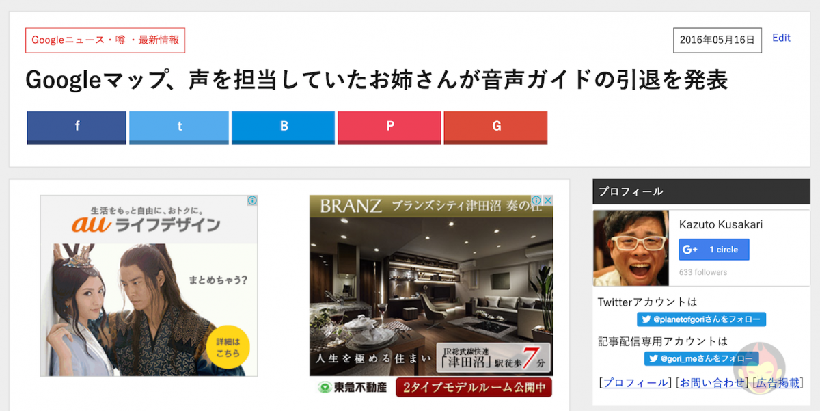The width and height of the screenshot is (820, 411).
Task: Click the yellow 詳細はこちら circle on au ad
Action: click(228, 347)
